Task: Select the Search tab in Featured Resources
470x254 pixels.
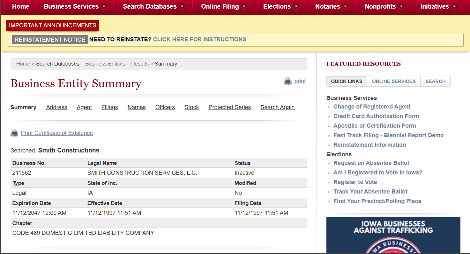Action: click(x=436, y=81)
